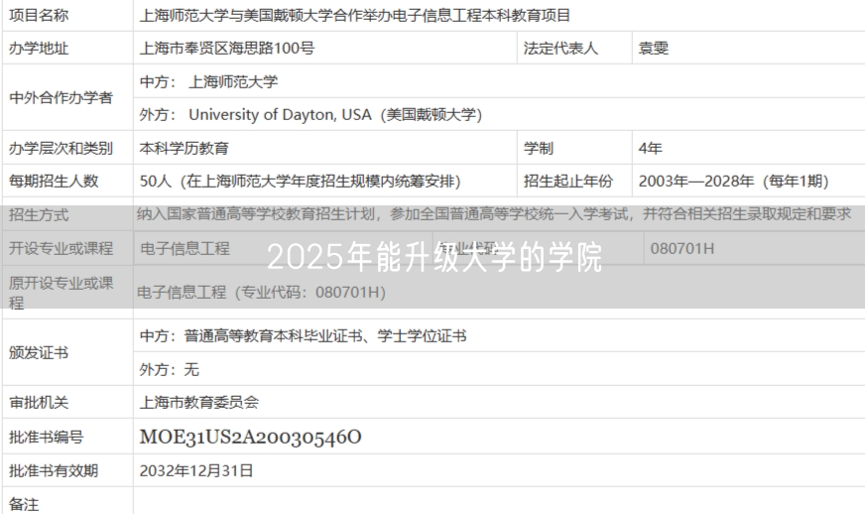
Task: Click the 法定代表人 label cell
Action: coord(560,49)
